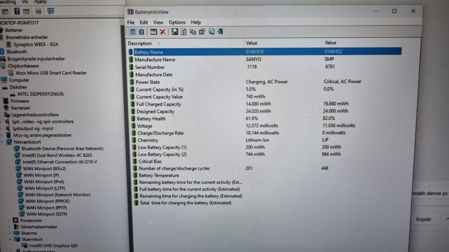Open the Hjælp menu in Device Manager
This screenshot has height=252, width=449.
click(40, 2)
